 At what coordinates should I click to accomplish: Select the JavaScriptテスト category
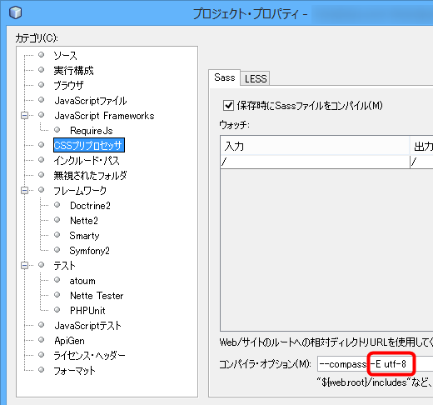(88, 326)
